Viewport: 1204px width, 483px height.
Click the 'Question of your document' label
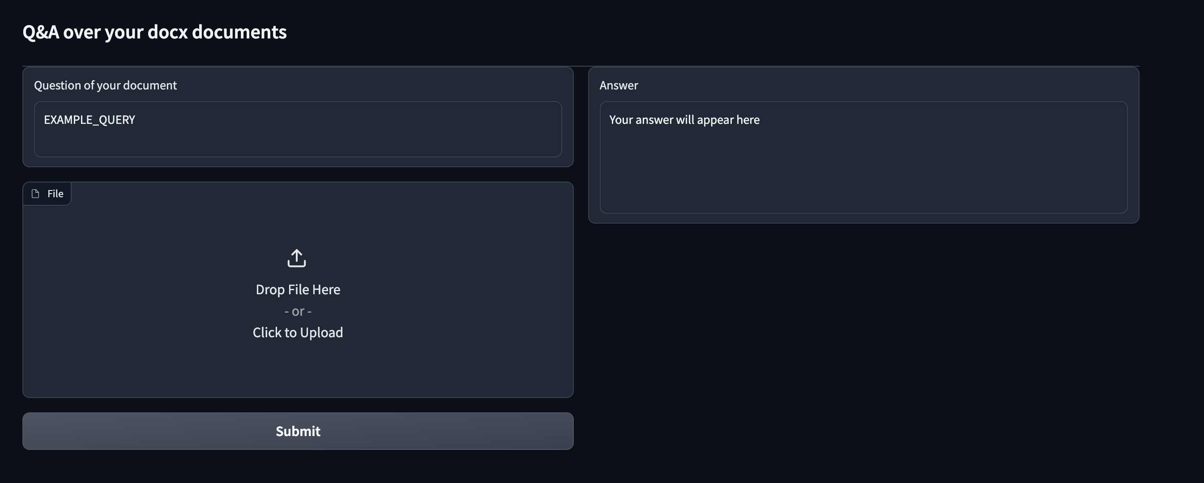point(105,85)
